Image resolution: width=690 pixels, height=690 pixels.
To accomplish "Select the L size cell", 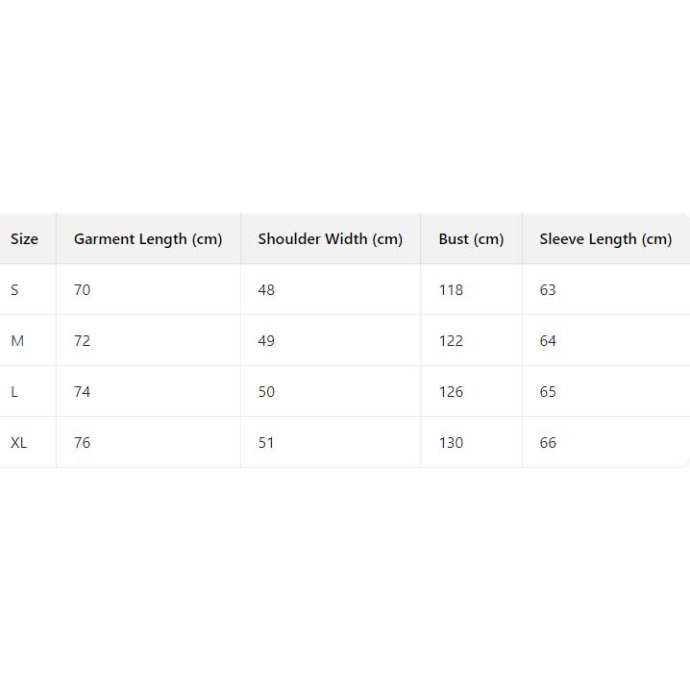I will pyautogui.click(x=14, y=392).
